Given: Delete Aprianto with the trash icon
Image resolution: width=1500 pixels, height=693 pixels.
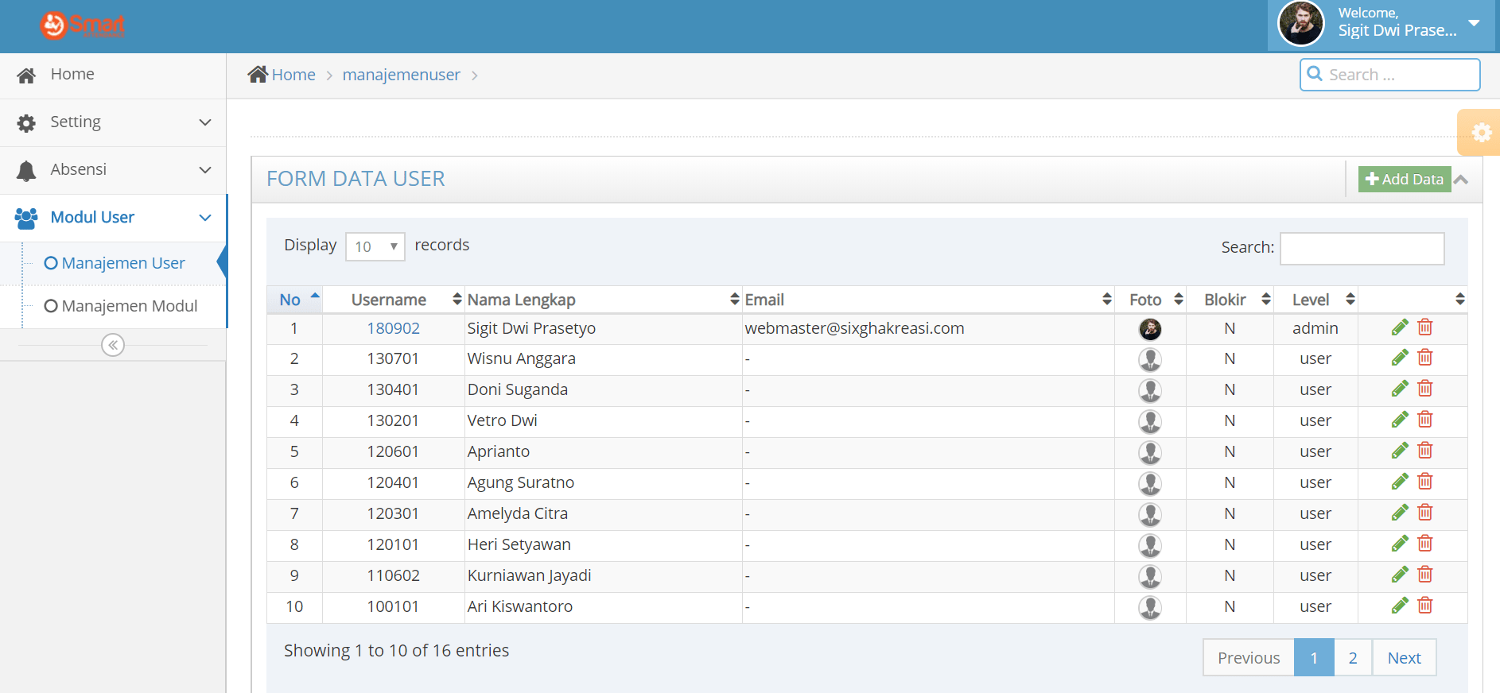Looking at the screenshot, I should [1425, 451].
